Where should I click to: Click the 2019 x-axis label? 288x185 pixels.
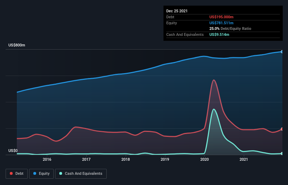[165, 159]
